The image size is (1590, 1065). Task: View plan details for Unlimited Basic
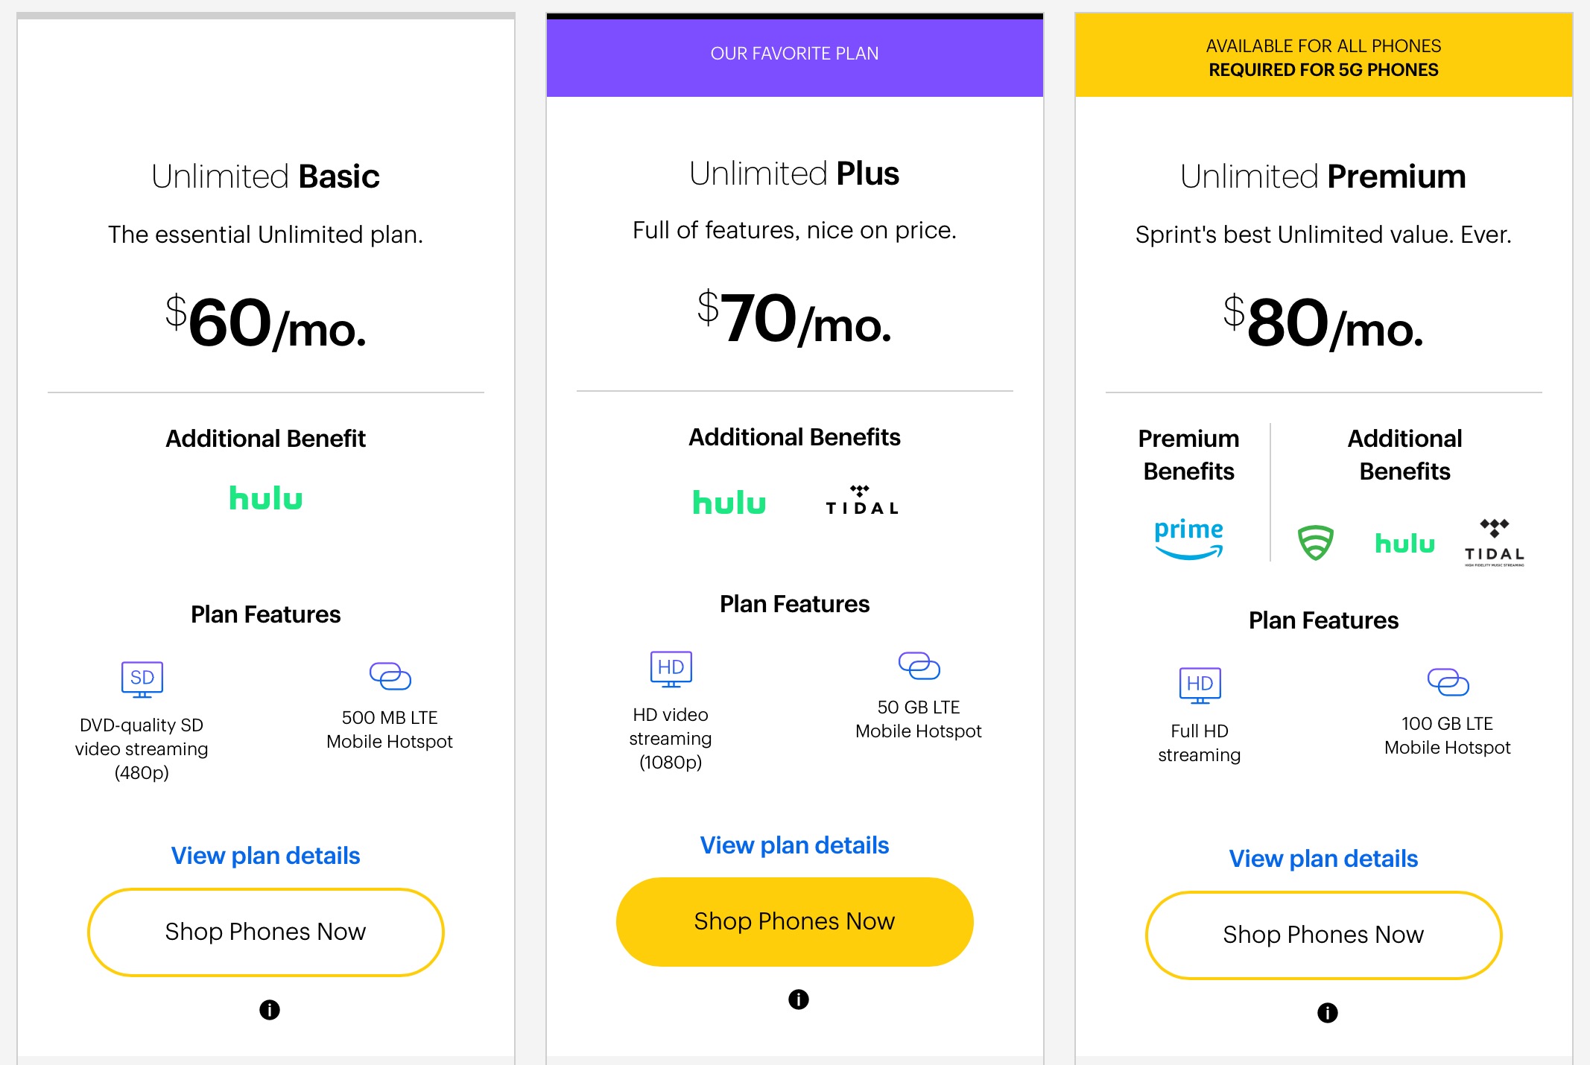[x=265, y=856]
